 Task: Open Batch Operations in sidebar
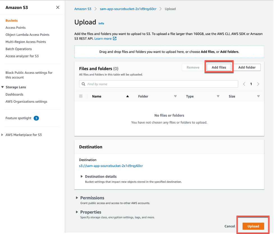(x=19, y=49)
